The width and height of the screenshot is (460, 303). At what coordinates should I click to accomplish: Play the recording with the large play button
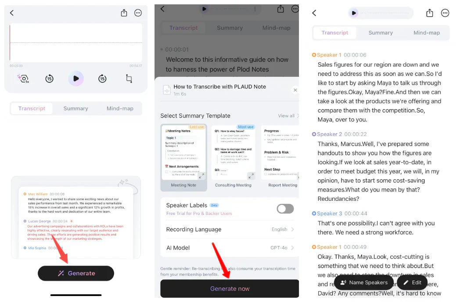click(x=76, y=78)
